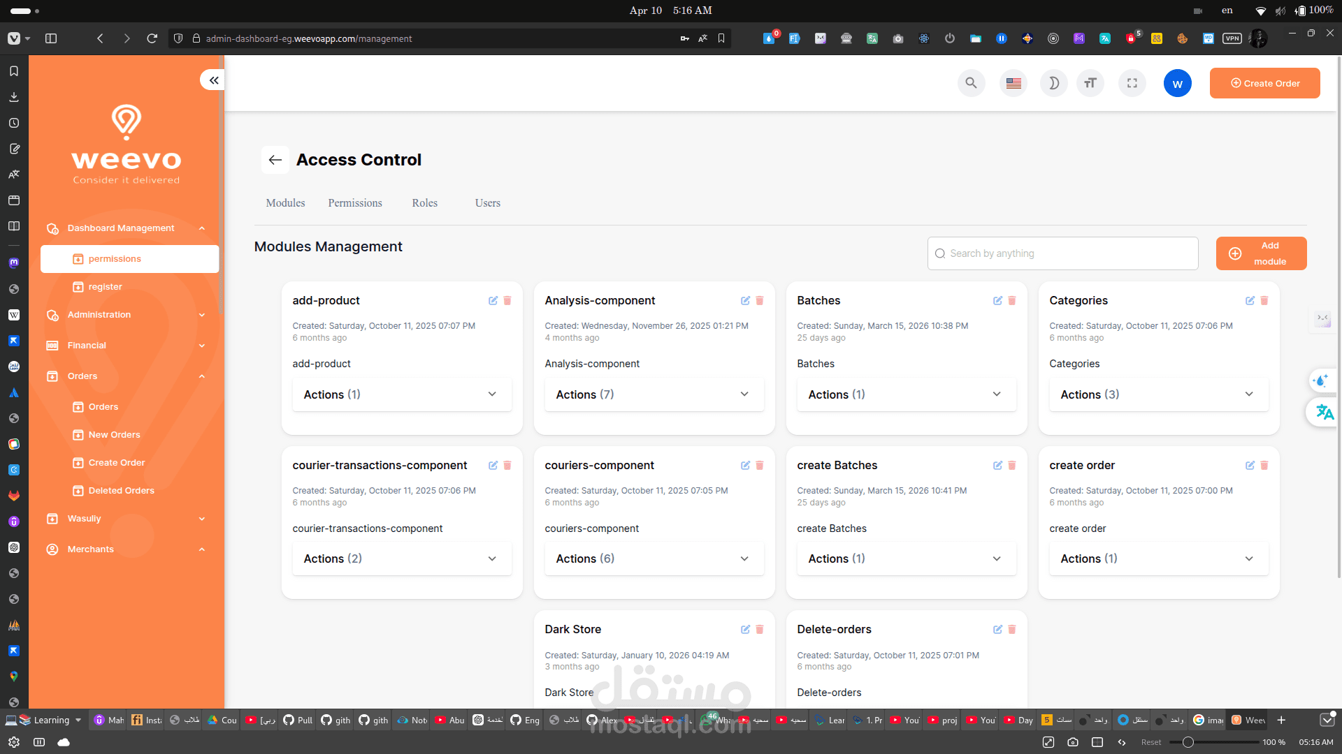
Task: Edit the Dark Store module
Action: click(x=745, y=630)
